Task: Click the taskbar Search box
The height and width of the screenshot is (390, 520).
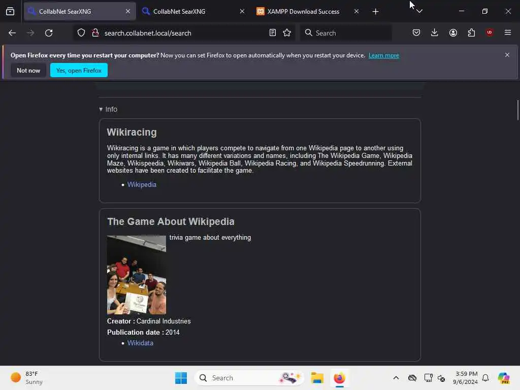Action: coord(249,378)
